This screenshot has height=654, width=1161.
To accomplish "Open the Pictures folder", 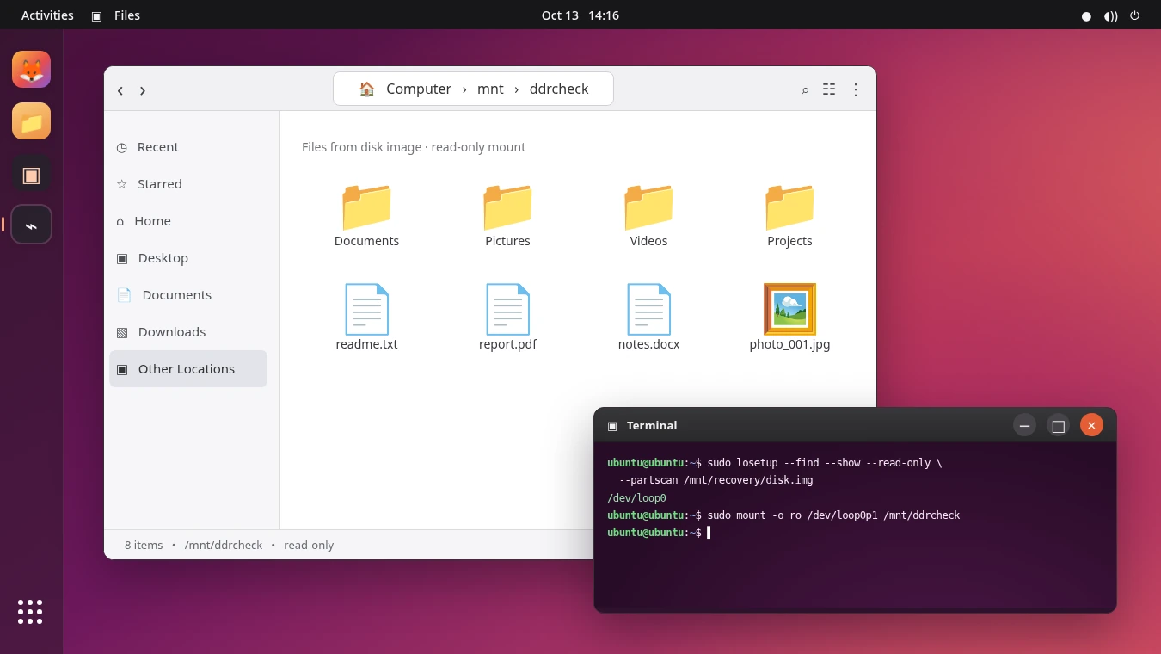I will click(507, 207).
